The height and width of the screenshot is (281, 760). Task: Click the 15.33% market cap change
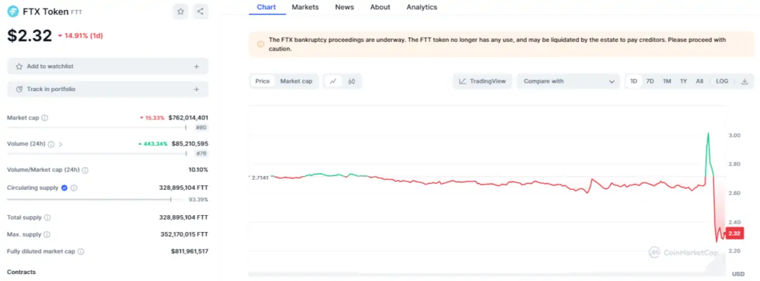tap(152, 118)
